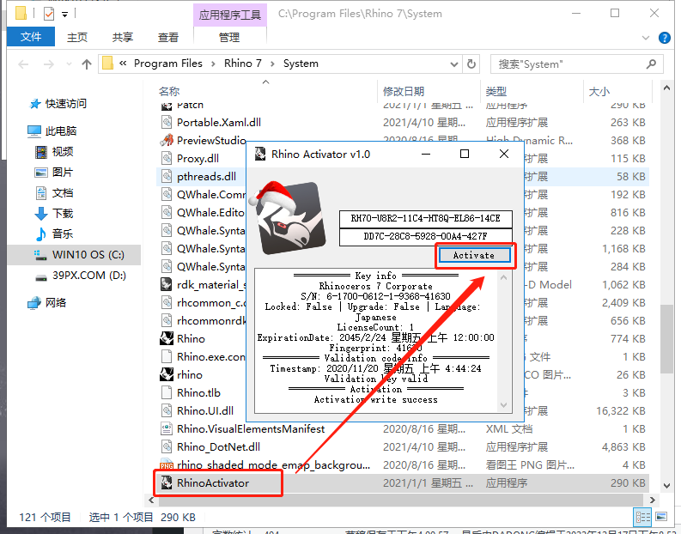Select the rdk_material file icon

[x=167, y=285]
